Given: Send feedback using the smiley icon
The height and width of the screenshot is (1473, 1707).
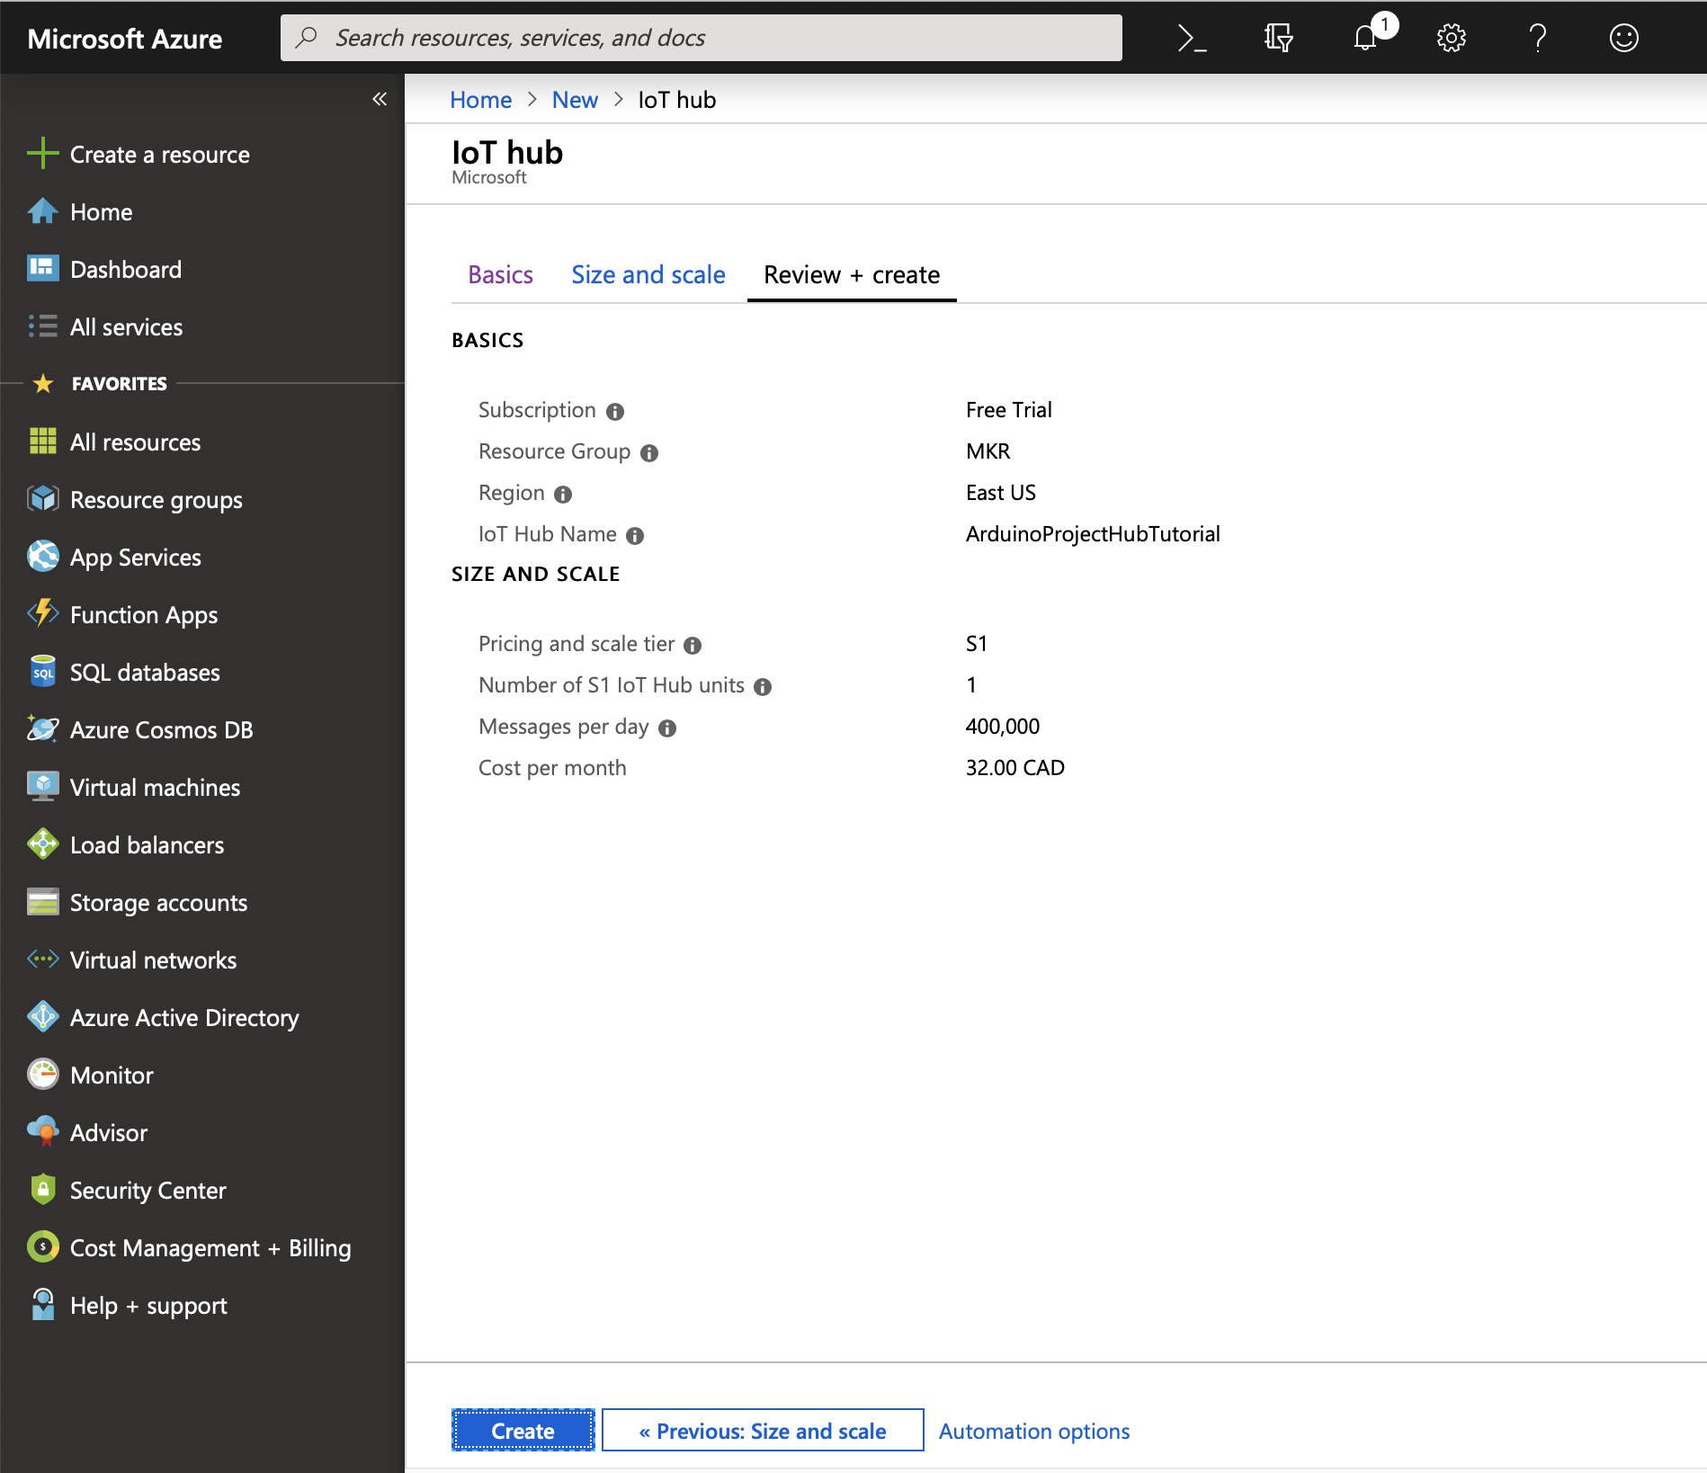Looking at the screenshot, I should (1623, 38).
